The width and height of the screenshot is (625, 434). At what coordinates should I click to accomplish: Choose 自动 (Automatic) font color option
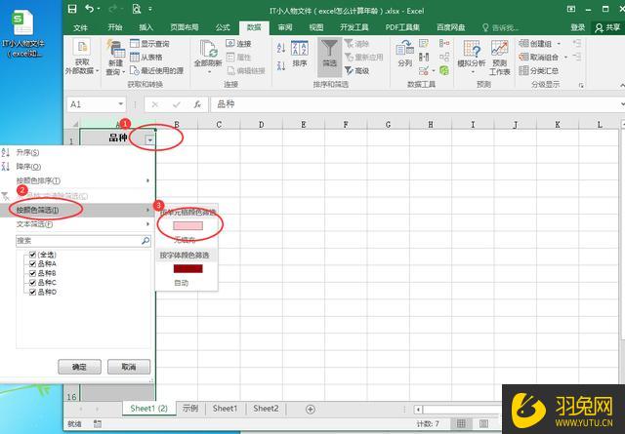182,283
